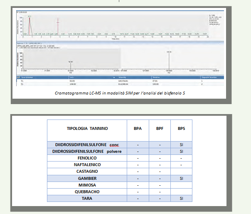Viewport: 251px width, 214px height.
Task: Click the red cross marker in the chromatogram
Action: (58, 22)
